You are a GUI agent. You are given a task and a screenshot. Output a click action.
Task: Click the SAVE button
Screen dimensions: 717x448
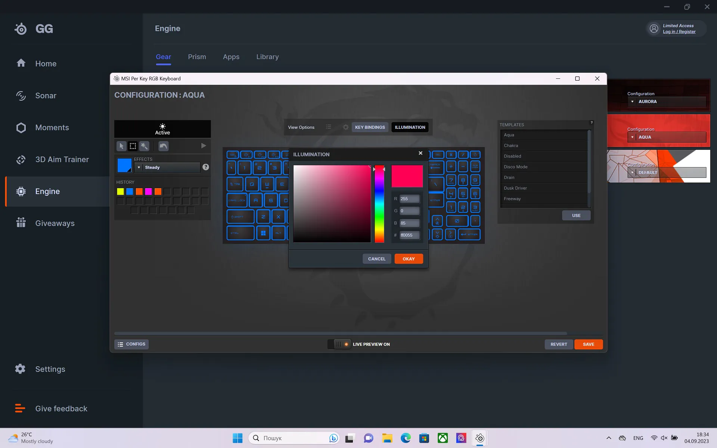tap(588, 344)
